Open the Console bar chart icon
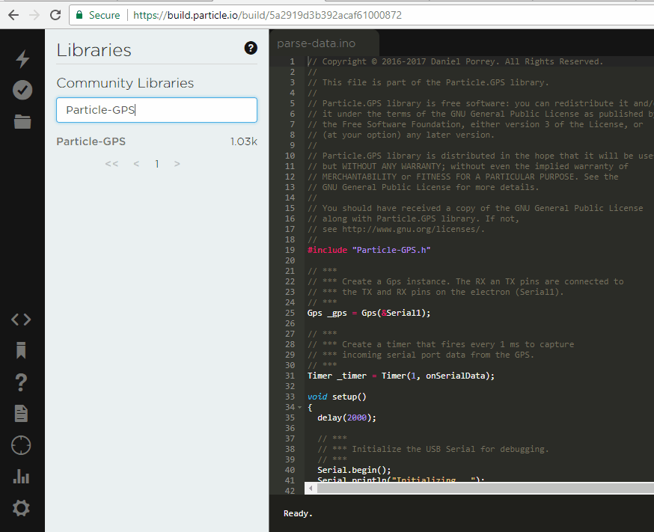 21,477
